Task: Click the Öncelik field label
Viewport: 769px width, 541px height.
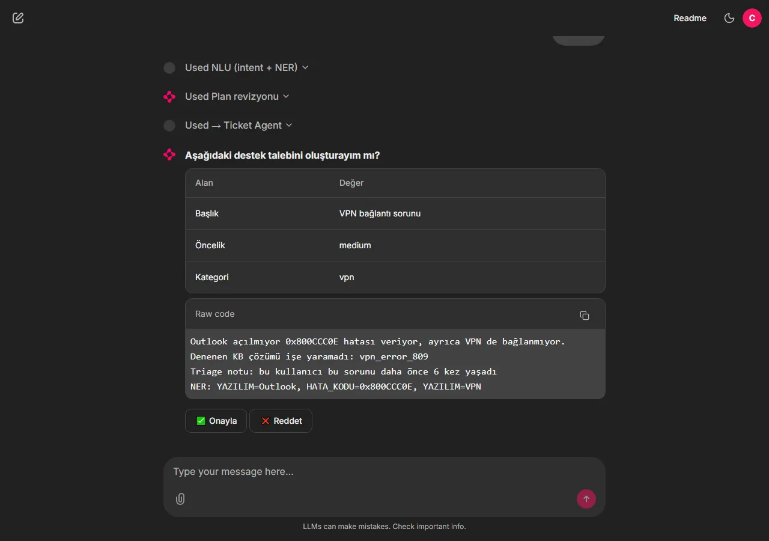Action: click(x=210, y=245)
